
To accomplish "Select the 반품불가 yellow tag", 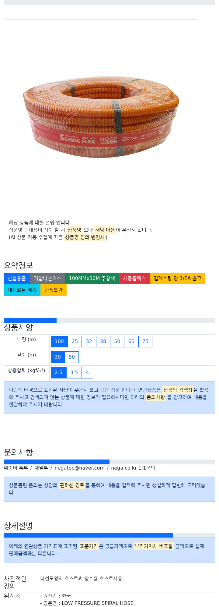I will tap(54, 290).
